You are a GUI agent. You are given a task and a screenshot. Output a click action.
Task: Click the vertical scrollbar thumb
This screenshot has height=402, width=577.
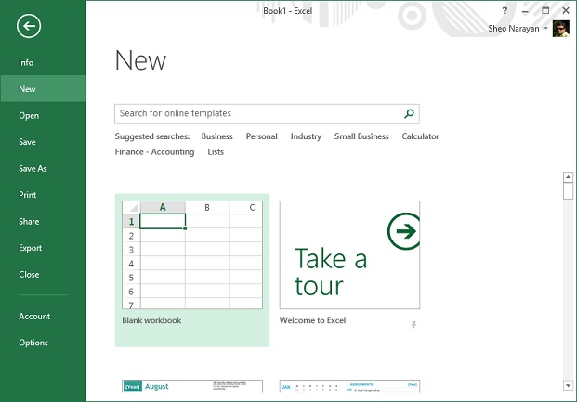(568, 191)
